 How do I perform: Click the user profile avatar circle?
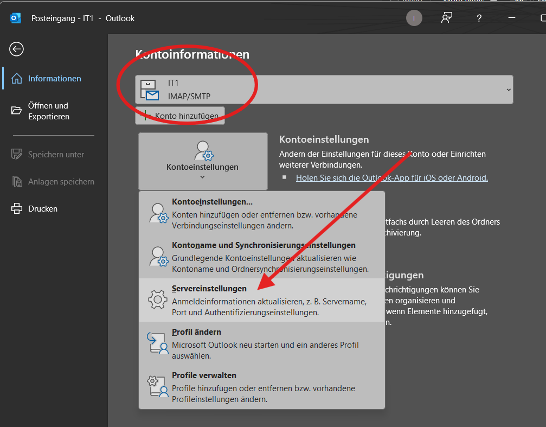tap(414, 18)
